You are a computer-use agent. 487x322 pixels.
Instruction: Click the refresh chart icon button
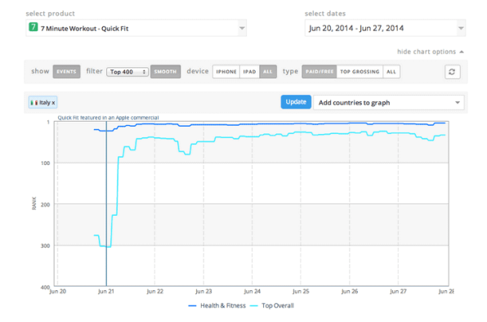coord(452,72)
